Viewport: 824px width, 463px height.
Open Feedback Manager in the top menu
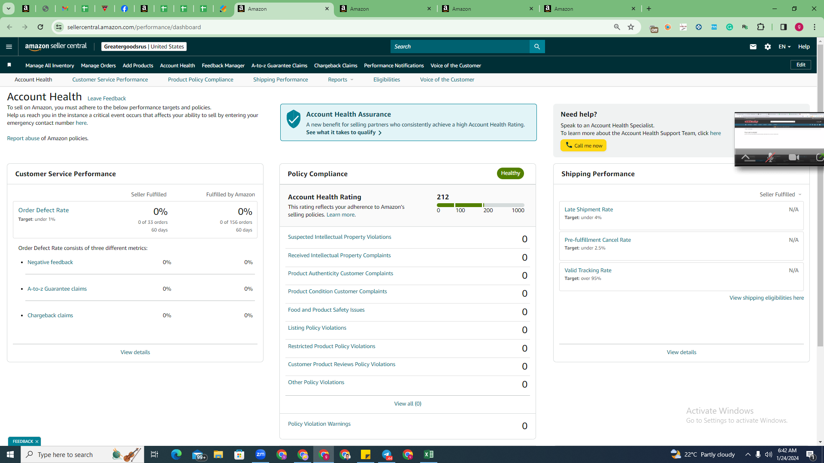coord(223,66)
